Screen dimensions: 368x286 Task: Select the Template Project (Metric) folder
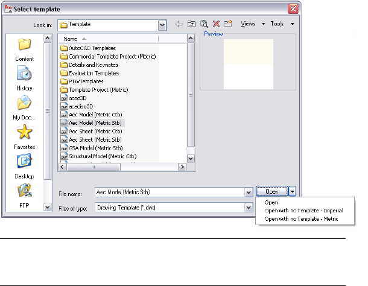tap(94, 90)
